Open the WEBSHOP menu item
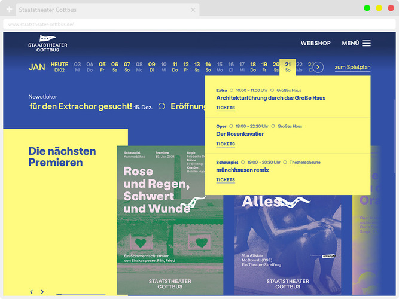 point(315,43)
